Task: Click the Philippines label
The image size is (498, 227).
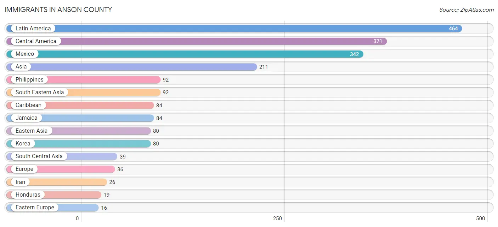Action: tap(29, 80)
